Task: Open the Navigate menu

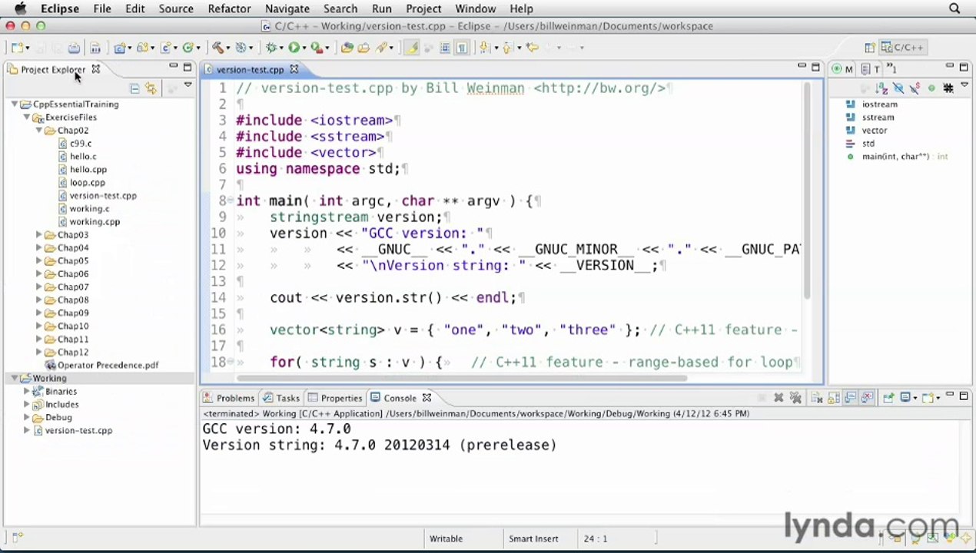Action: (x=286, y=8)
